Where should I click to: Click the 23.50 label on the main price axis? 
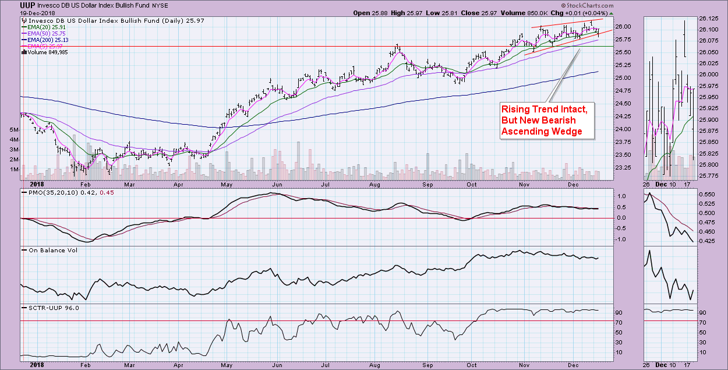[623, 155]
